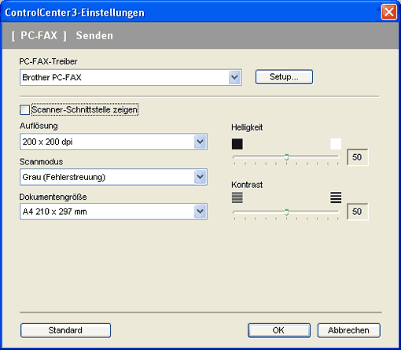Image resolution: width=401 pixels, height=350 pixels.
Task: Expand the Auflösung dropdown
Action: [200, 142]
